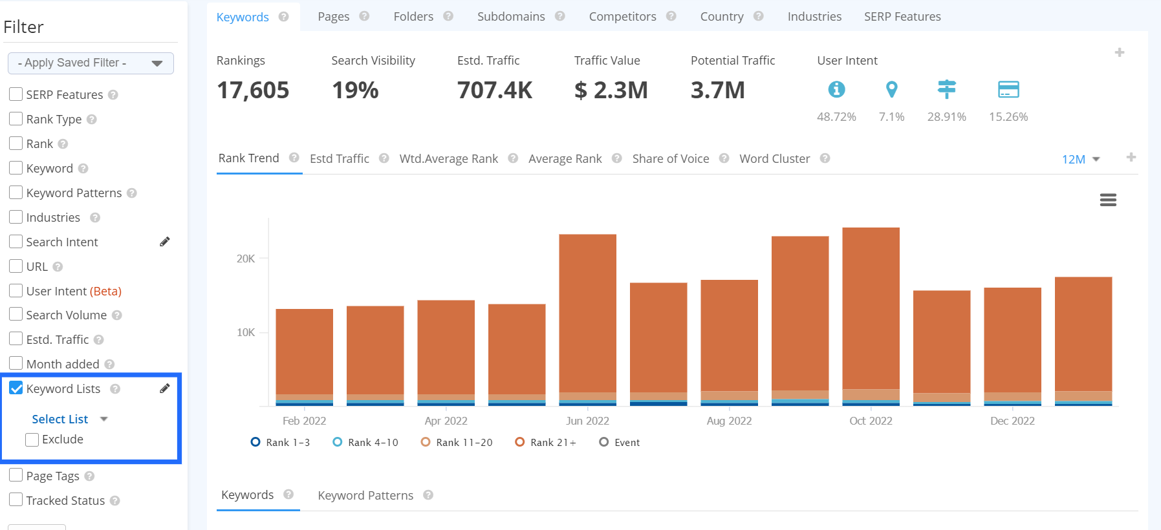Open the chart hamburger menu

[1108, 200]
